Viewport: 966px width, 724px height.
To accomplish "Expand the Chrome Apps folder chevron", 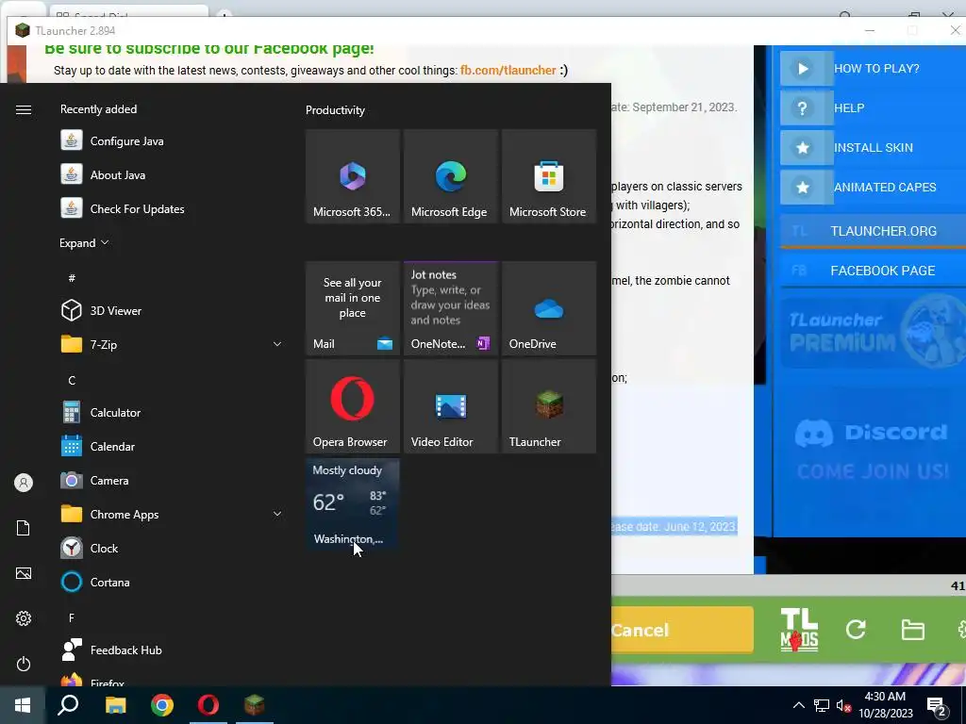I will (277, 514).
